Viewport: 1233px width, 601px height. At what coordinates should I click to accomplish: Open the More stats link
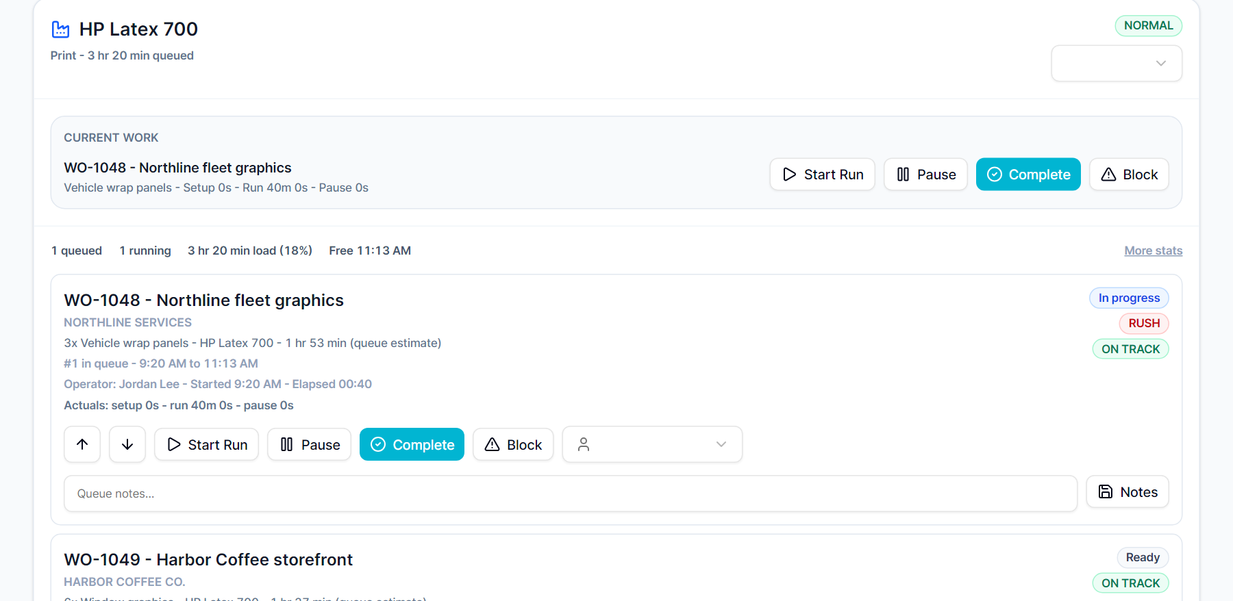point(1154,251)
